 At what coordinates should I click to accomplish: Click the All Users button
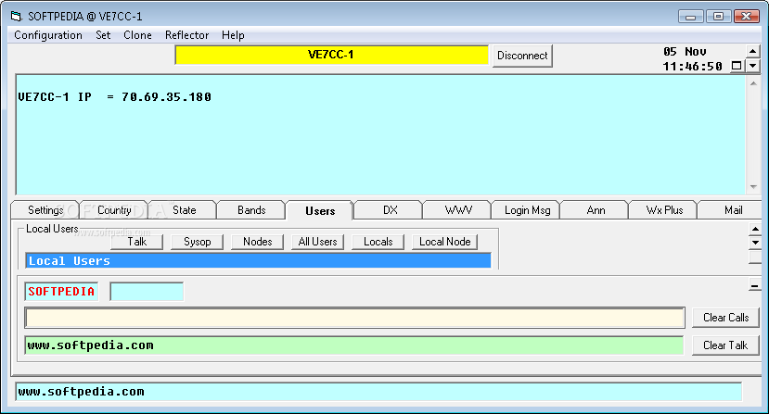coord(318,242)
